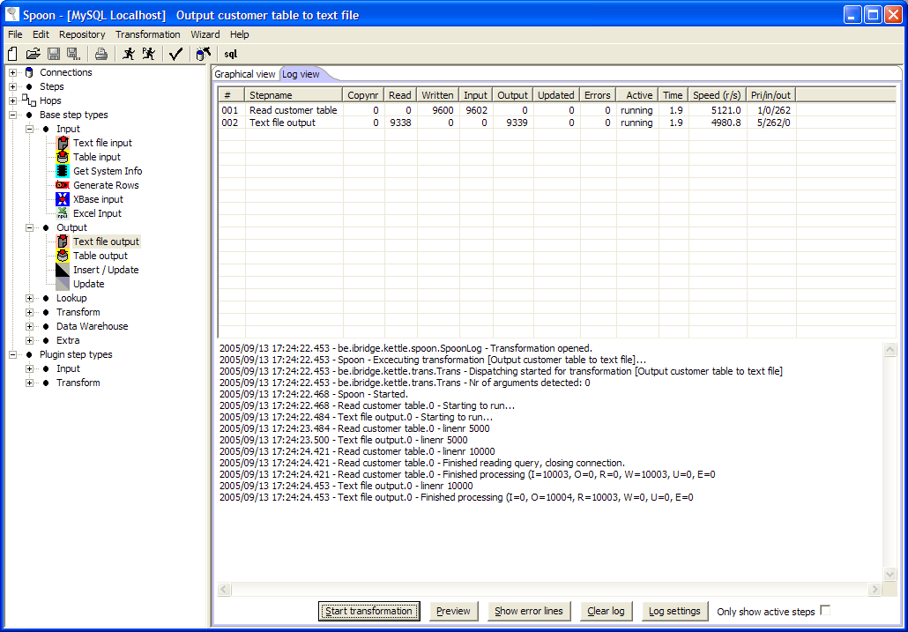Collapse the Base step types node
This screenshot has height=632, width=908.
[12, 115]
